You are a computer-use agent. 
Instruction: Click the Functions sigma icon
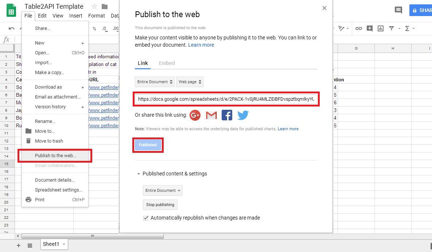click(407, 28)
